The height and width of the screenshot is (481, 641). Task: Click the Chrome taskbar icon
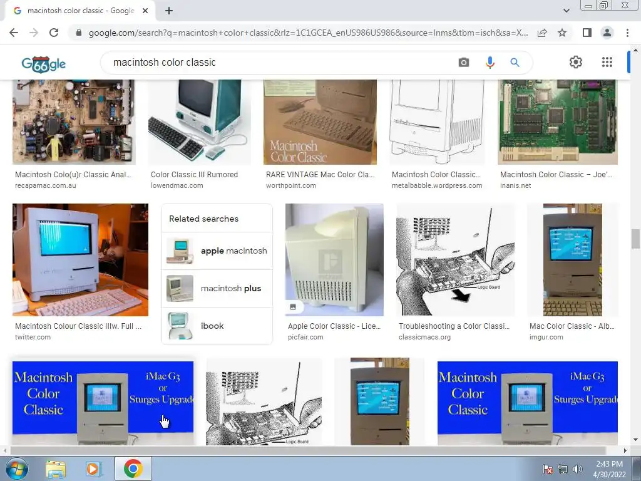133,468
